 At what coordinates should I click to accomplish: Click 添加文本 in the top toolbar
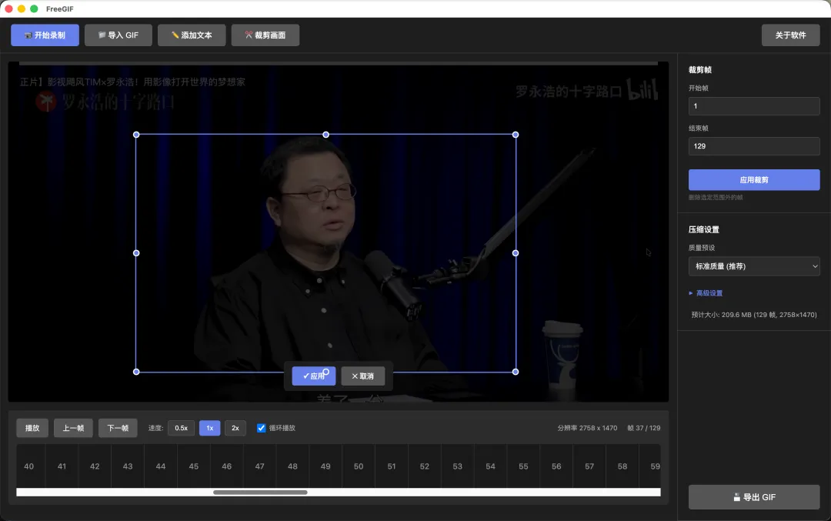click(x=191, y=35)
